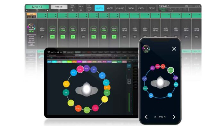Open the SHOW tab
Image resolution: width=223 pixels, height=126 pixels.
coord(131,8)
